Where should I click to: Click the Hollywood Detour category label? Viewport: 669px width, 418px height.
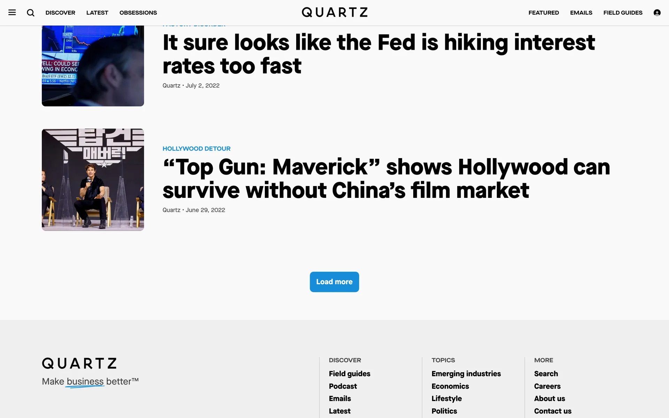[x=197, y=149]
